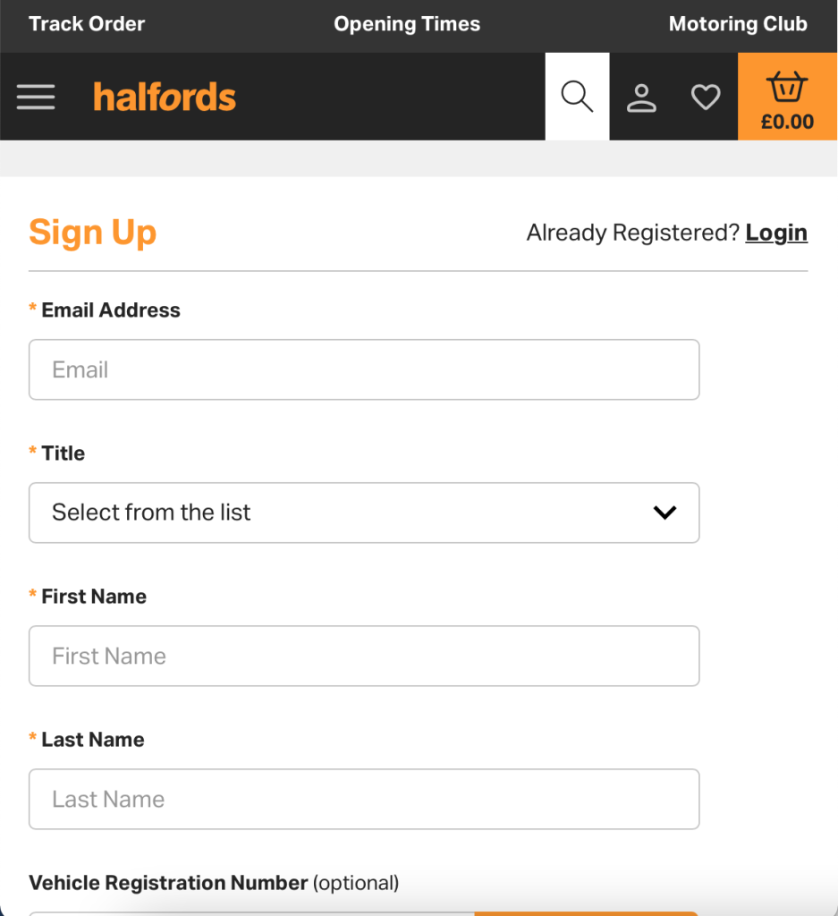The image size is (838, 916).
Task: Open the hamburger navigation menu
Action: pyautogui.click(x=36, y=97)
